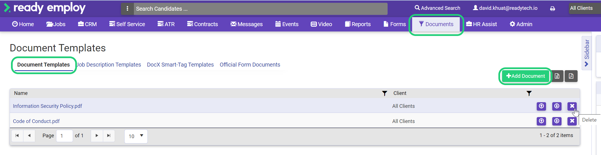
Task: Click the '1 - 2 of 2 items' text
Action: tap(556, 135)
